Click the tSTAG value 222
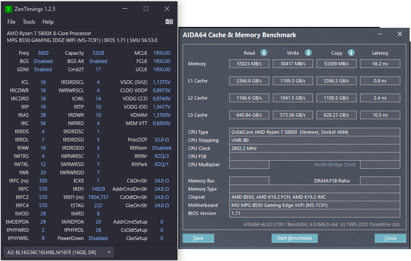Viewport: 411px width, 261px height. [x=98, y=205]
